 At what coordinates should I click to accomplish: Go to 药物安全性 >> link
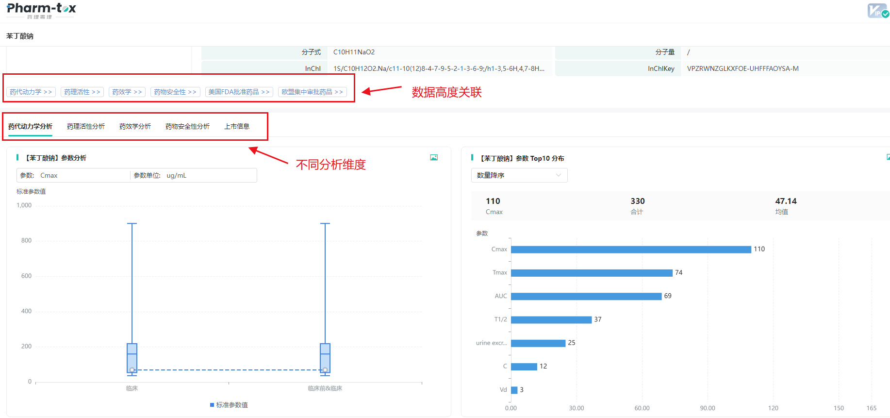tap(175, 92)
